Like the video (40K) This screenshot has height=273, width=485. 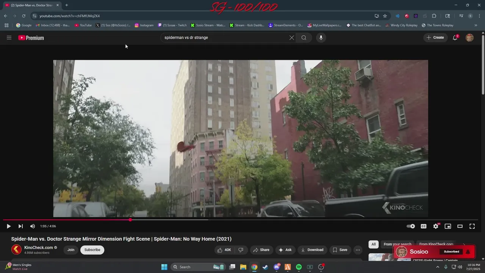pyautogui.click(x=224, y=250)
